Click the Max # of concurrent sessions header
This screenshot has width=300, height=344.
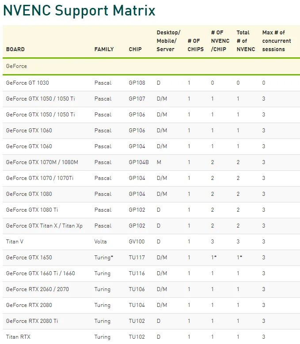click(x=277, y=41)
